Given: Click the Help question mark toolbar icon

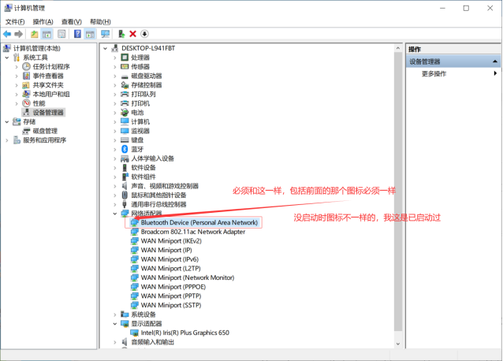Looking at the screenshot, I should pyautogui.click(x=77, y=34).
